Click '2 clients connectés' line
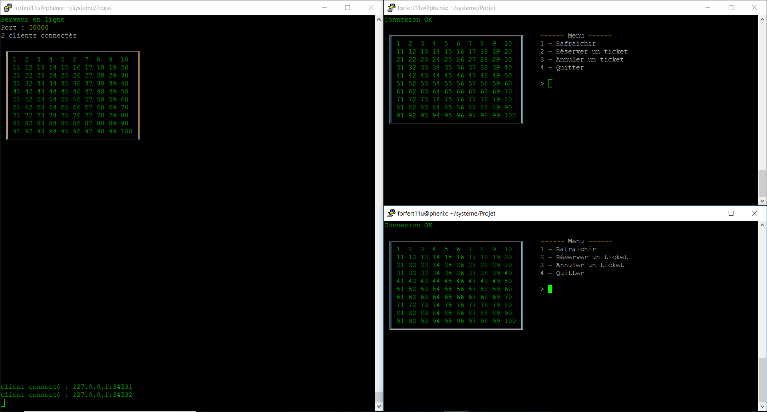 point(39,36)
